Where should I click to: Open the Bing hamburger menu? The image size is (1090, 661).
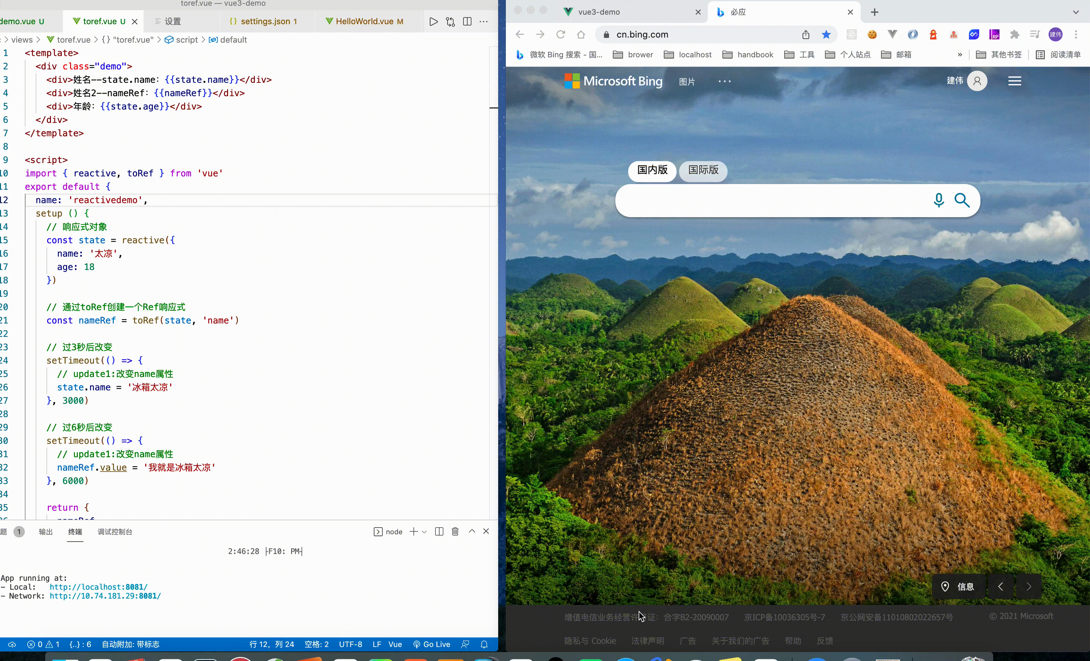pos(1015,81)
